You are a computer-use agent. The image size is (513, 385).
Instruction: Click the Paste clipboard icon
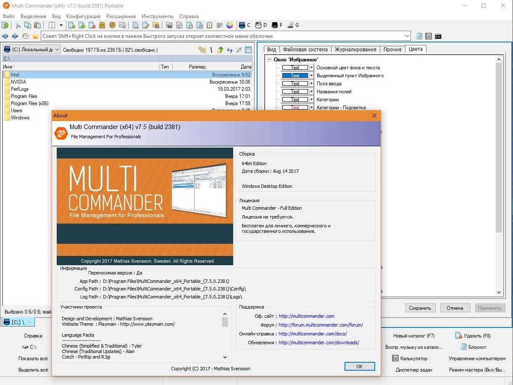click(37, 25)
